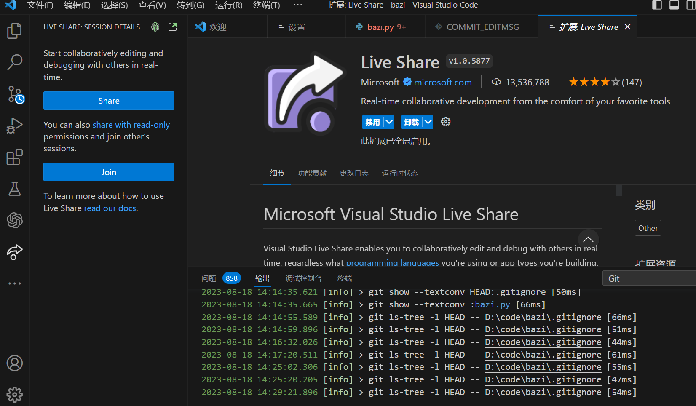Open the :bazi.py link in git output
Screen dimensions: 696x406
[x=493, y=304]
